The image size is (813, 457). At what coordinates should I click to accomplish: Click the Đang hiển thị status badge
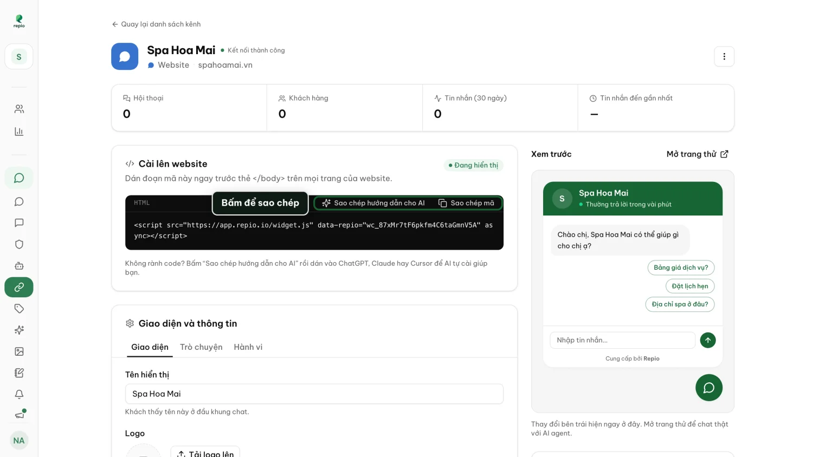click(x=473, y=165)
